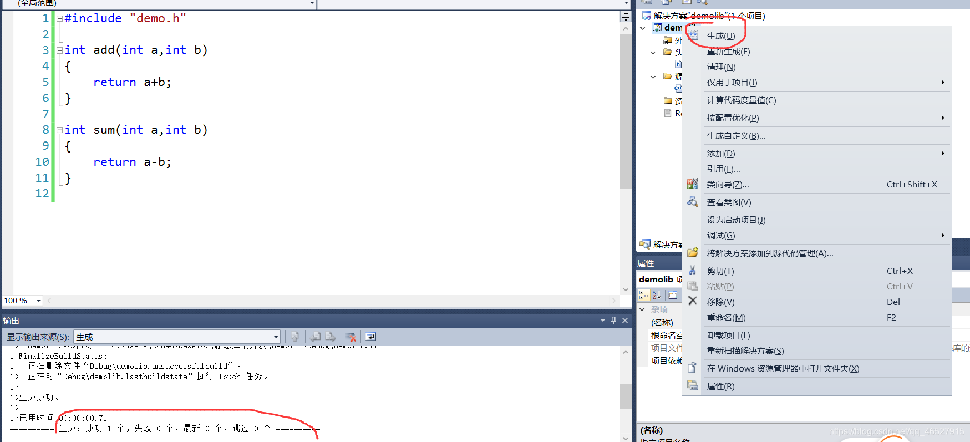Click the build icon beside 生成(U)
970x442 pixels.
pos(693,34)
